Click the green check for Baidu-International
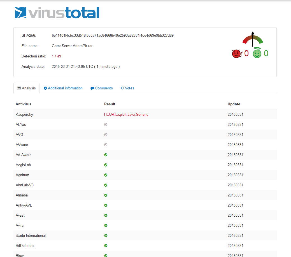Viewport: 291px width, 257px height. click(x=106, y=235)
